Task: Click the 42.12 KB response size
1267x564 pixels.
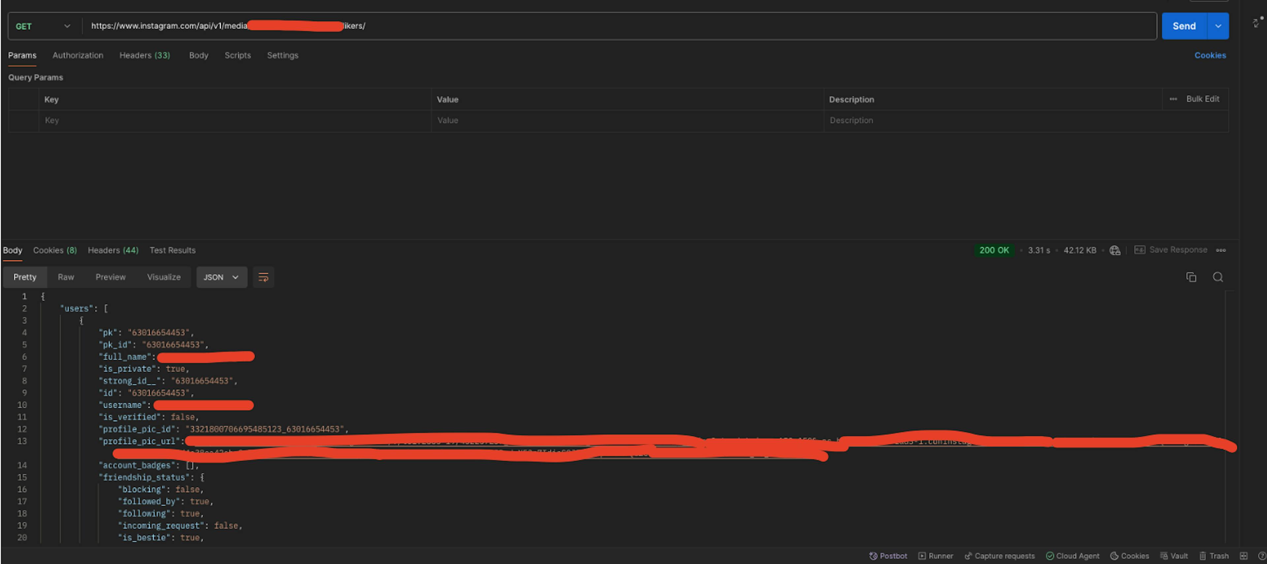Action: point(1080,250)
